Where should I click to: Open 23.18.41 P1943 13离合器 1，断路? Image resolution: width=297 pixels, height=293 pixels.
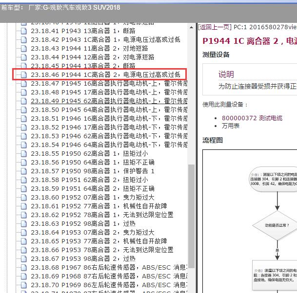(83, 31)
